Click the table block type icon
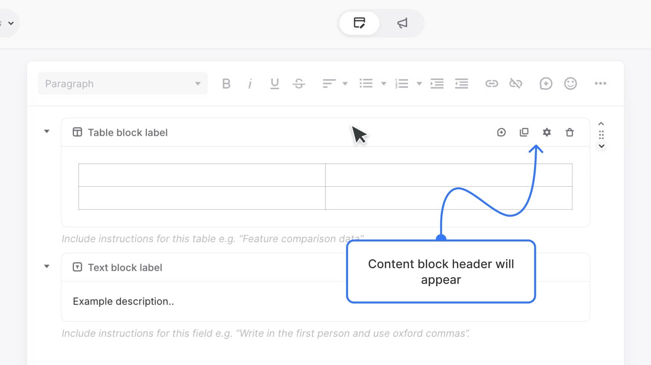The width and height of the screenshot is (651, 365). (x=77, y=132)
